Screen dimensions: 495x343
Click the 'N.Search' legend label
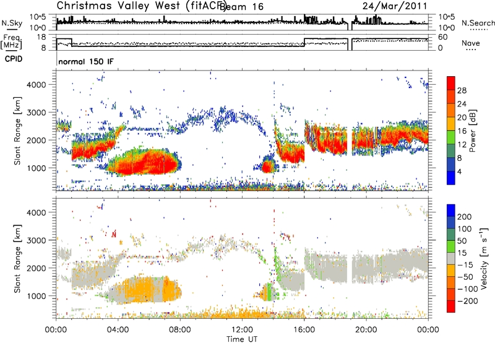click(x=478, y=23)
